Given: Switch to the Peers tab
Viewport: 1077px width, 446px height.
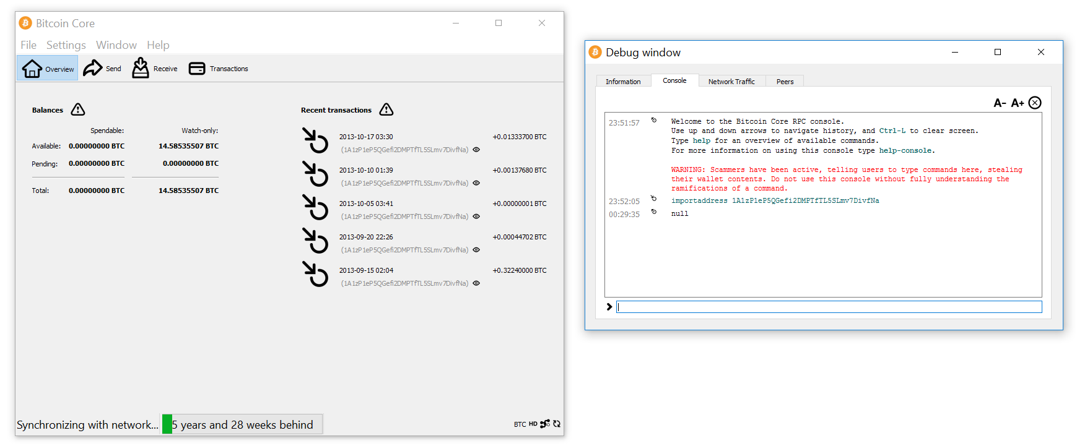Looking at the screenshot, I should (785, 82).
